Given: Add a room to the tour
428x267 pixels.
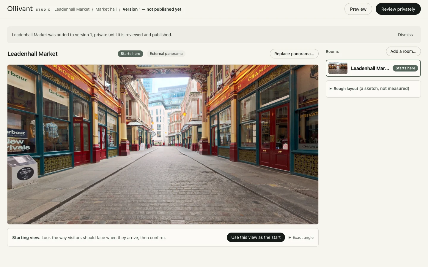Looking at the screenshot, I should [x=403, y=51].
